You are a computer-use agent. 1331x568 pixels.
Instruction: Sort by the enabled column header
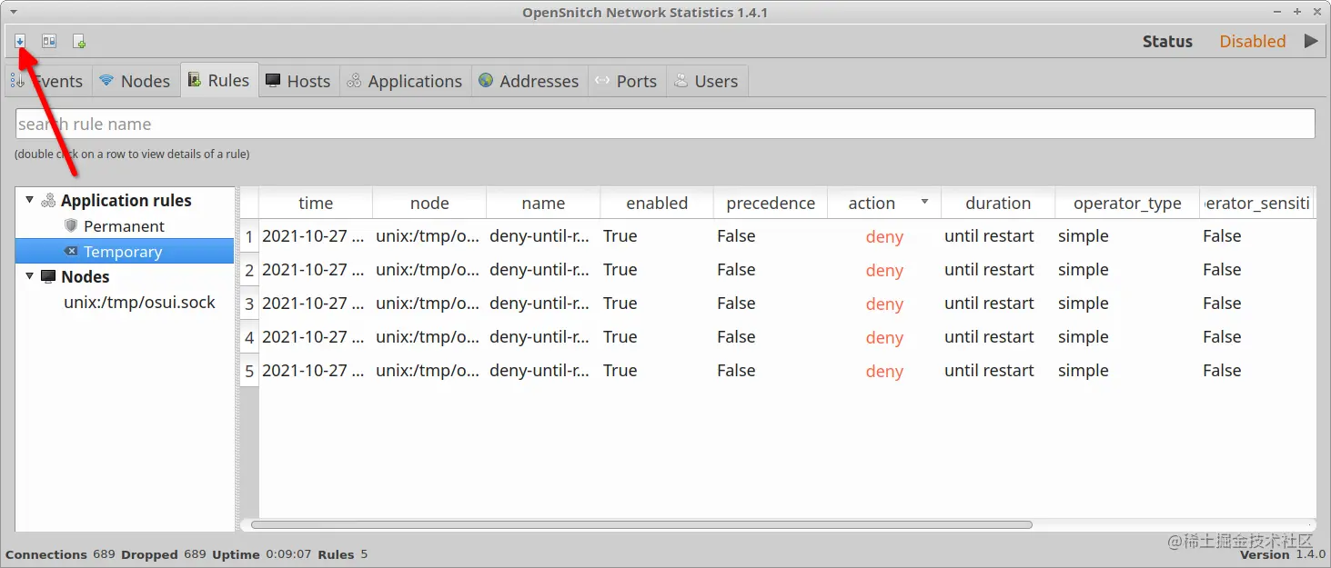click(x=657, y=203)
